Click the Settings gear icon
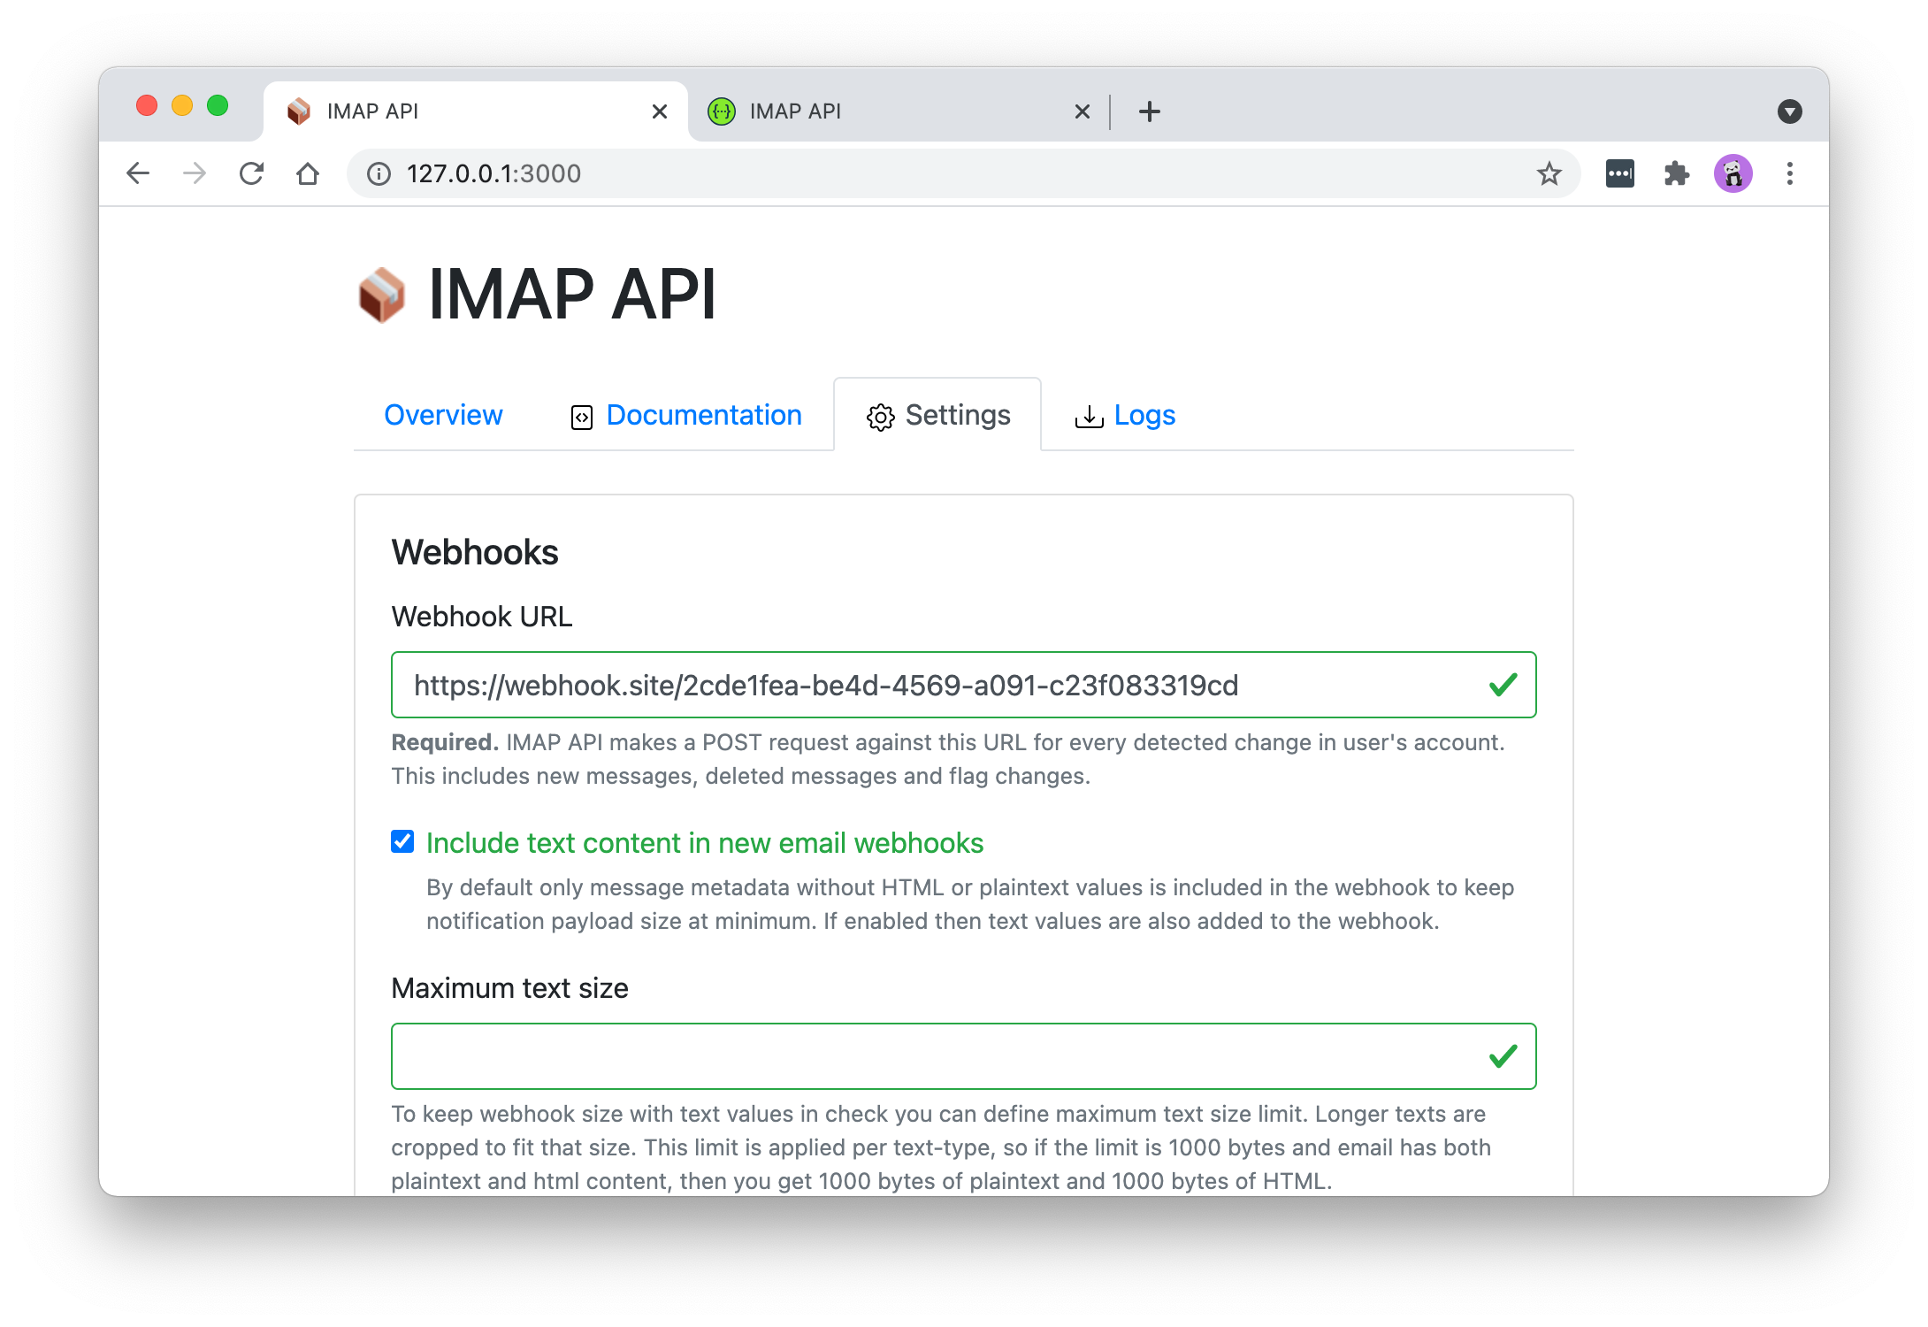This screenshot has width=1928, height=1327. [880, 416]
